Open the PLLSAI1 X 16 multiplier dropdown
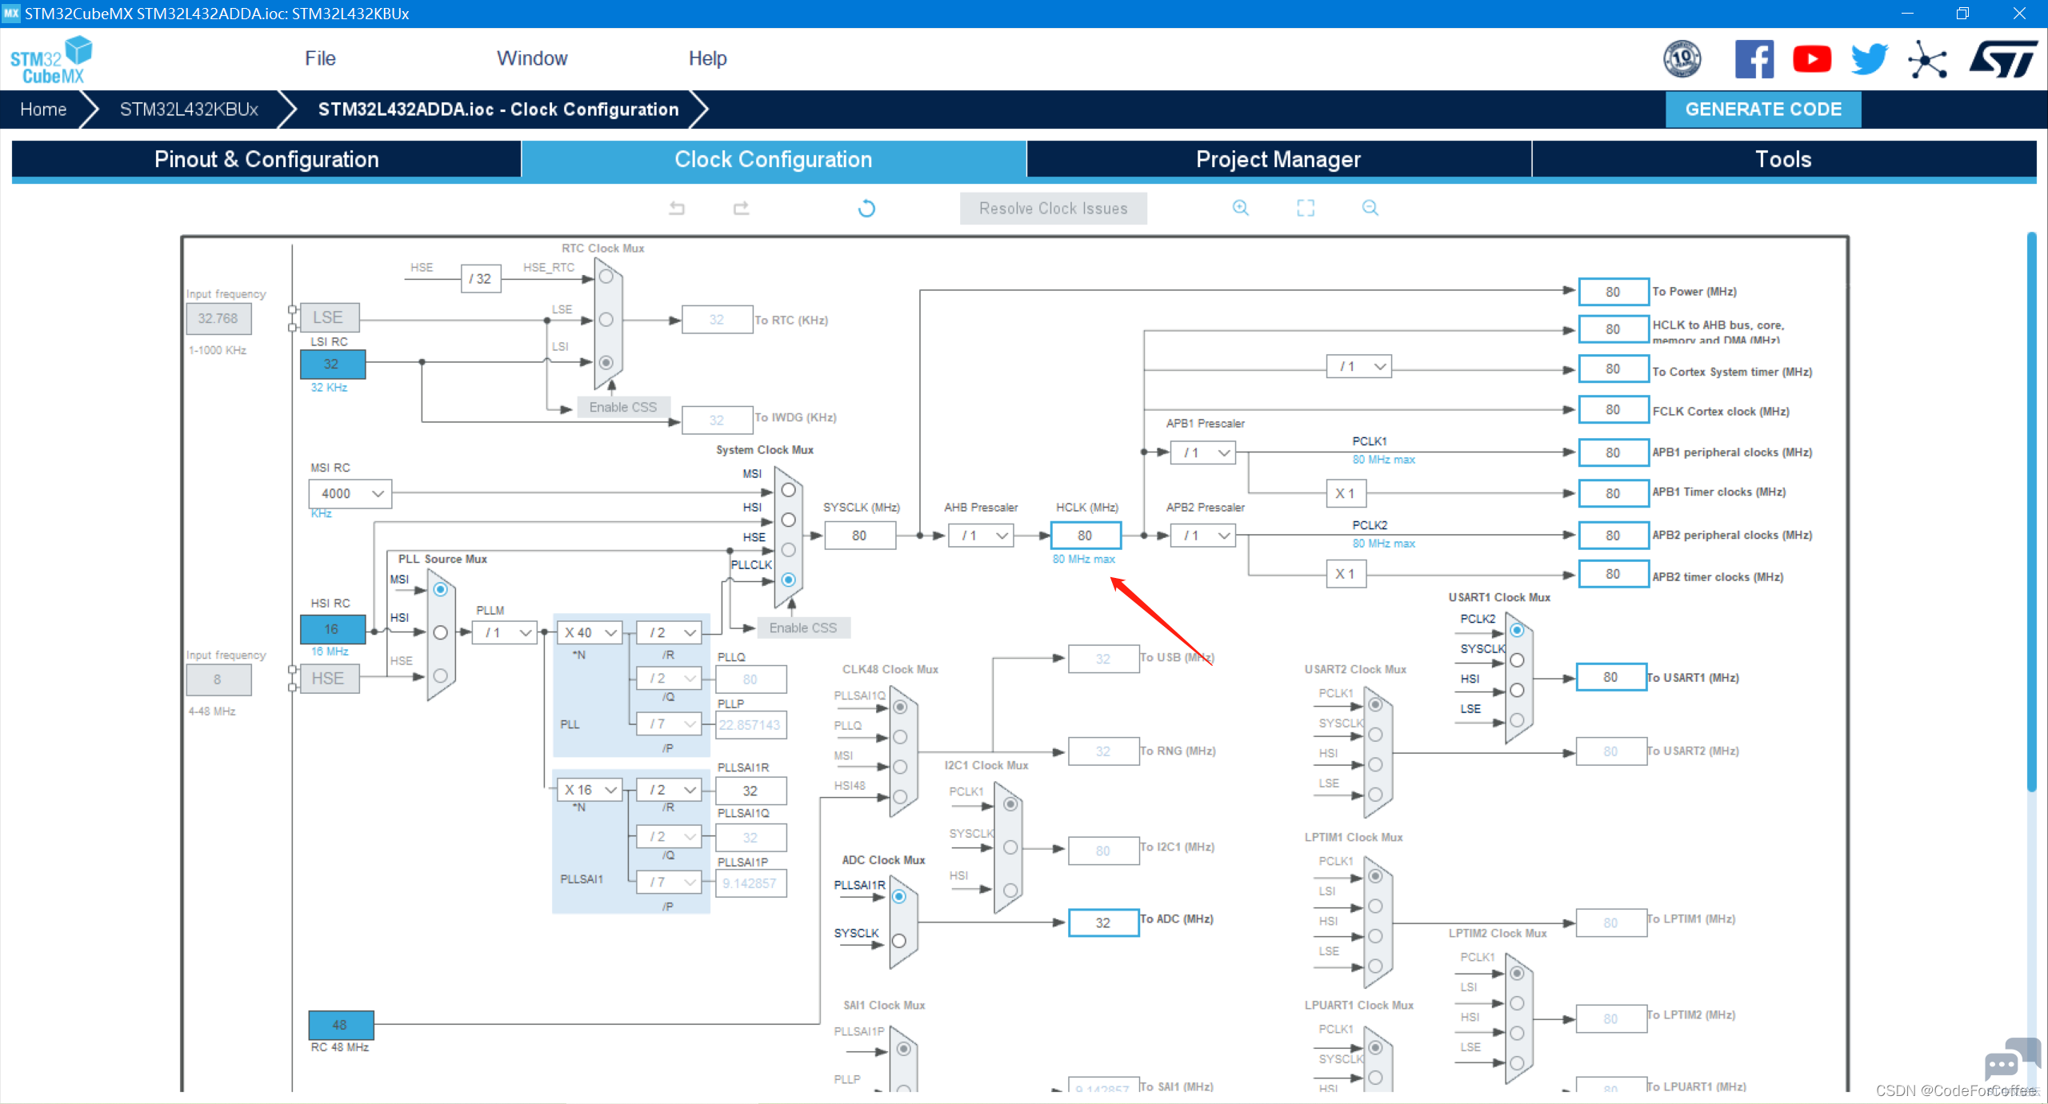Screen dimensions: 2048x1104 tap(590, 790)
